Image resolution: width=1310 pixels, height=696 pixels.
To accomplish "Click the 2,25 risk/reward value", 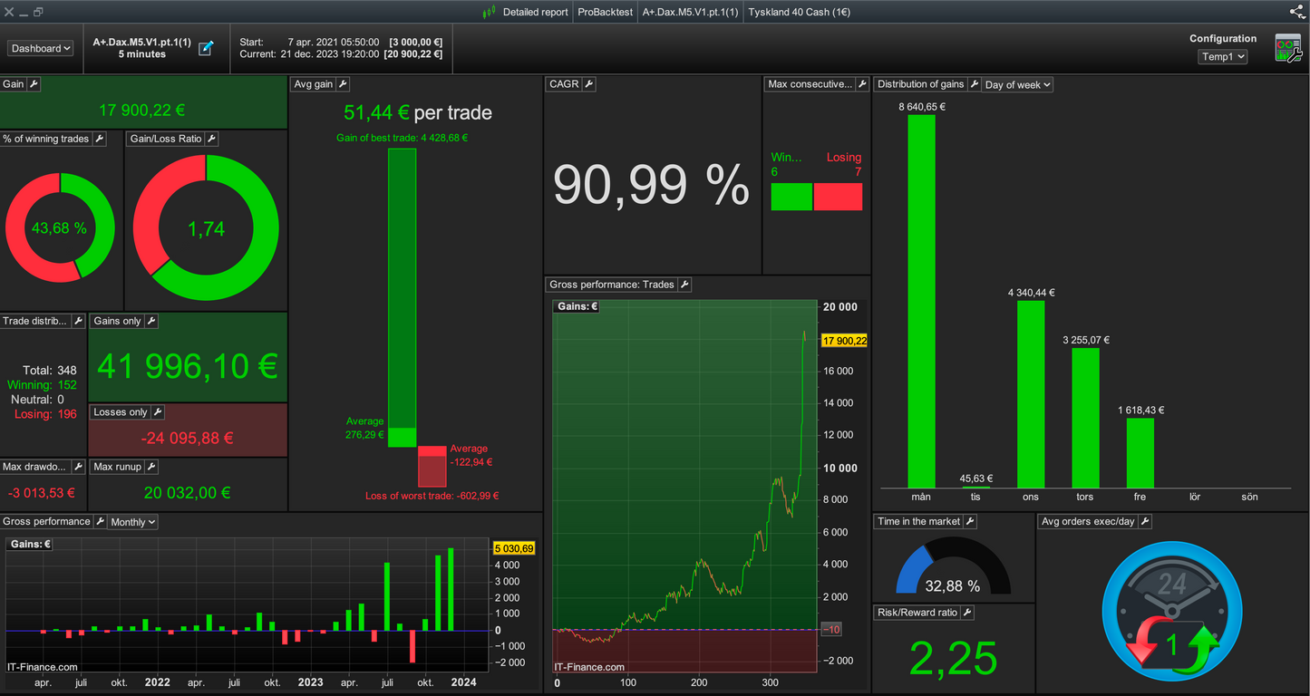I will 953,658.
